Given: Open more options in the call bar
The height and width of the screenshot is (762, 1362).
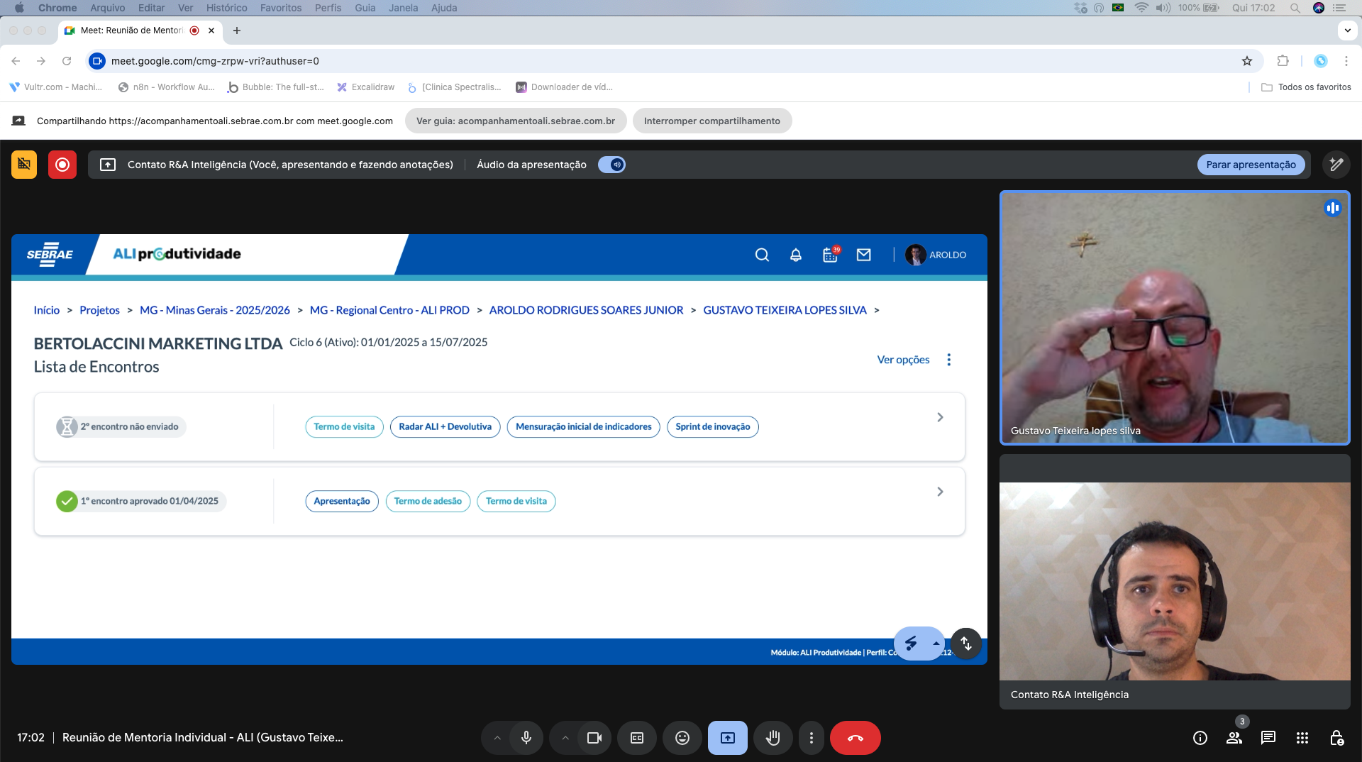Looking at the screenshot, I should 812,738.
